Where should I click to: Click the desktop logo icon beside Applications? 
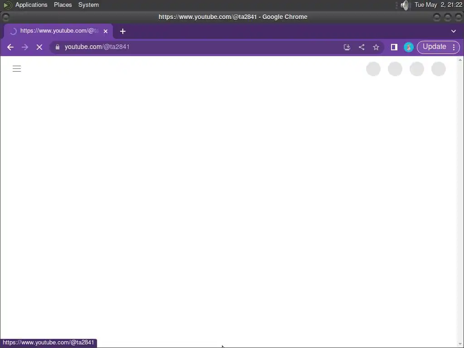(7, 5)
